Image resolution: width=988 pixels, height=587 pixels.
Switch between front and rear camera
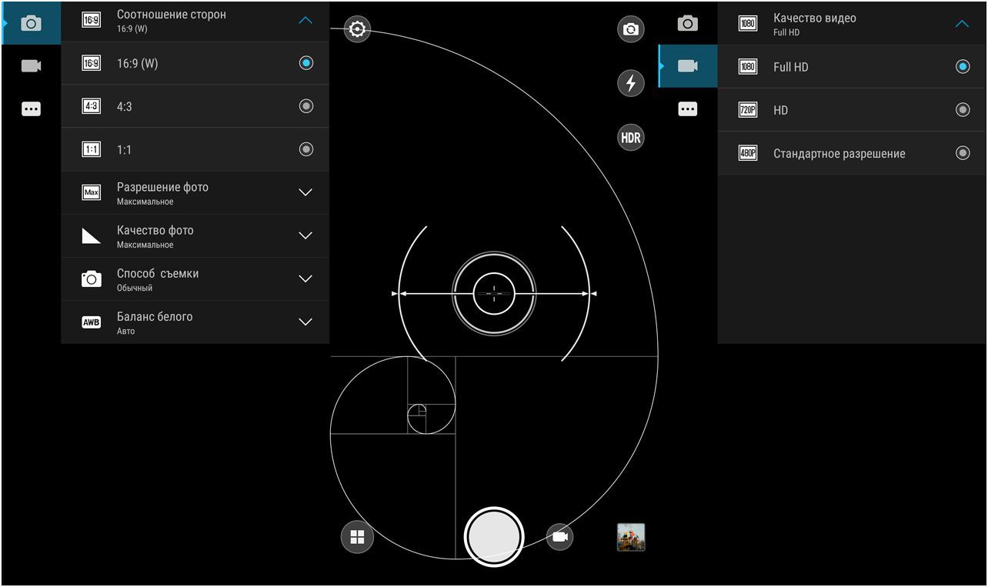(630, 30)
